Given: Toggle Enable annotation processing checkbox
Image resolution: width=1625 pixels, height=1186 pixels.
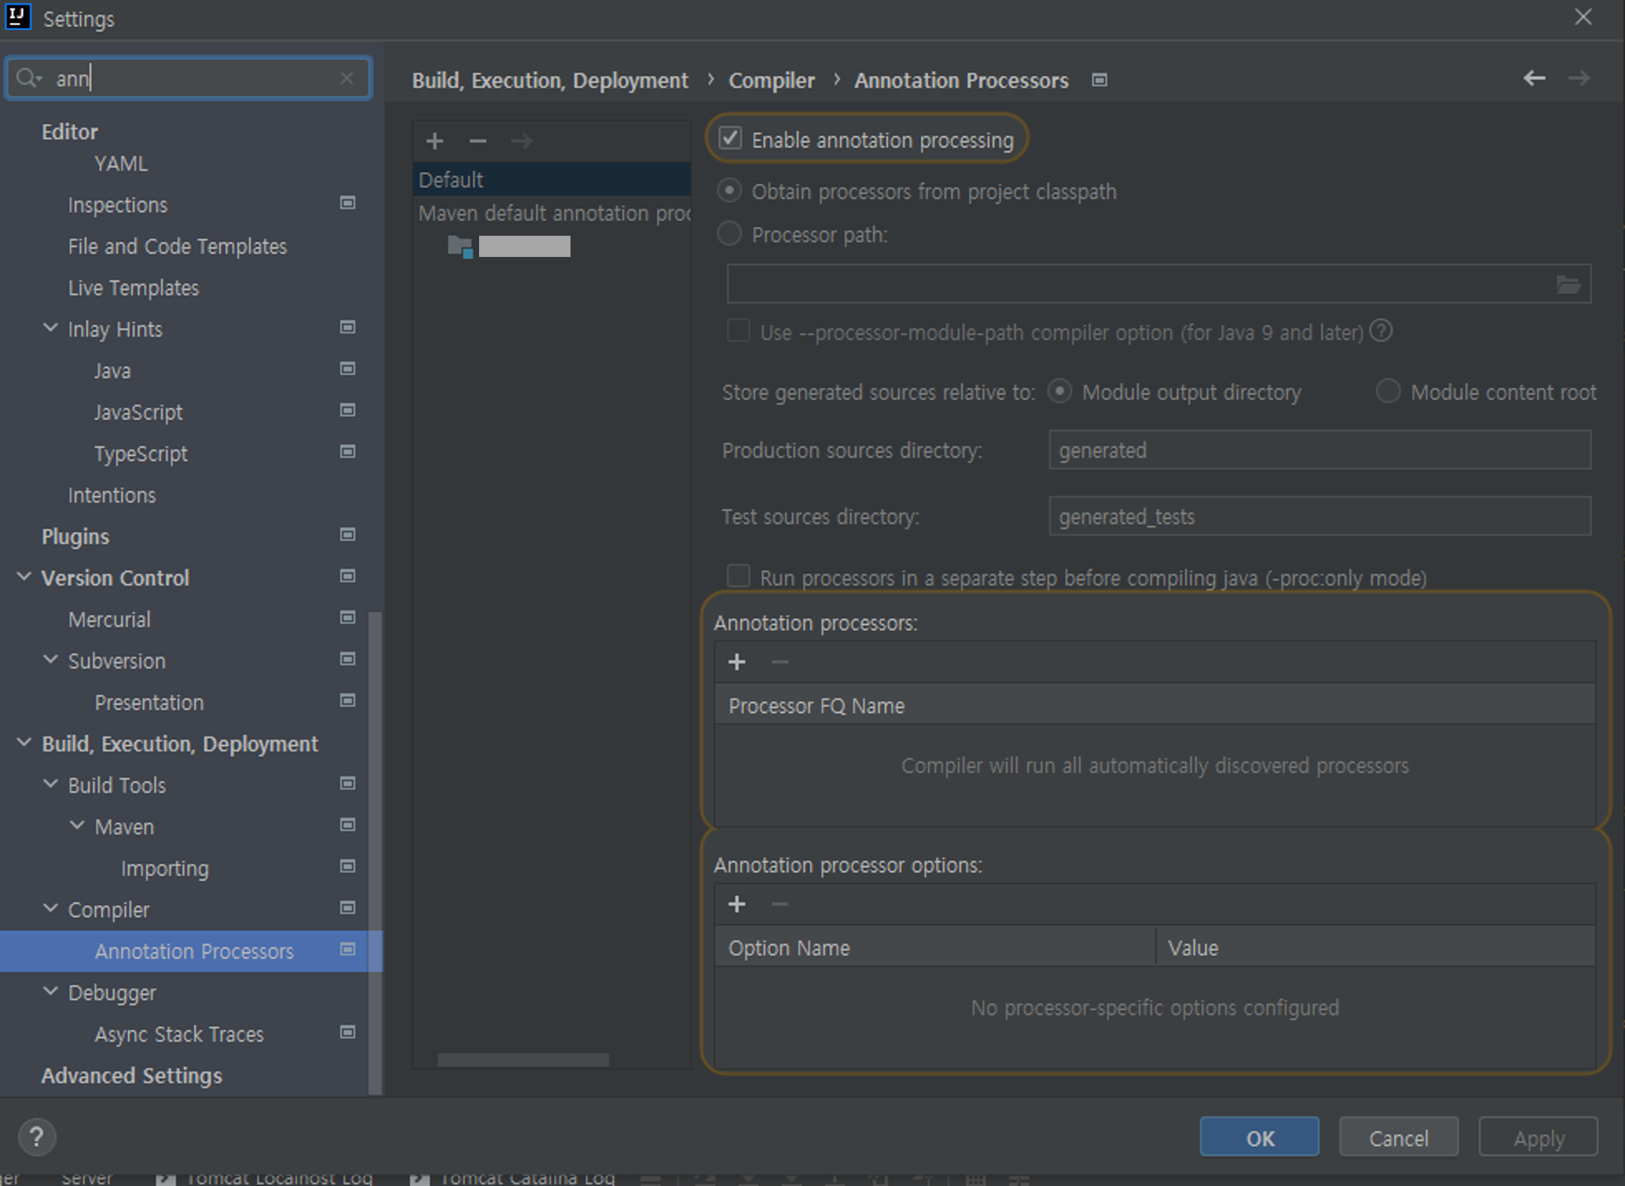Looking at the screenshot, I should [730, 139].
